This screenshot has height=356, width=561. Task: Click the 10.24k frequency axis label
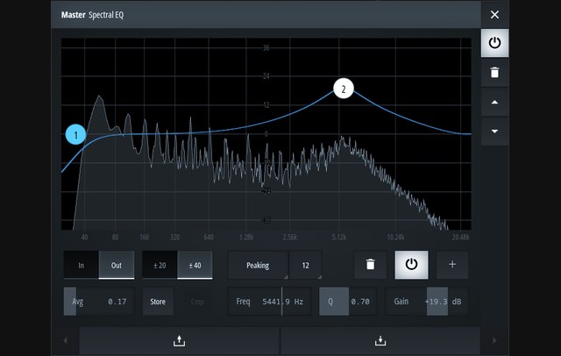point(395,238)
